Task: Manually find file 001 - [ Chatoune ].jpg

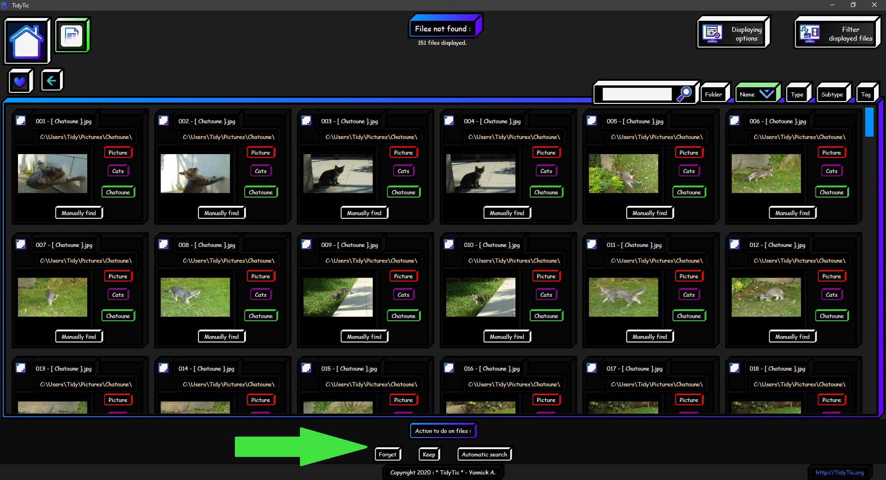Action: [x=79, y=213]
